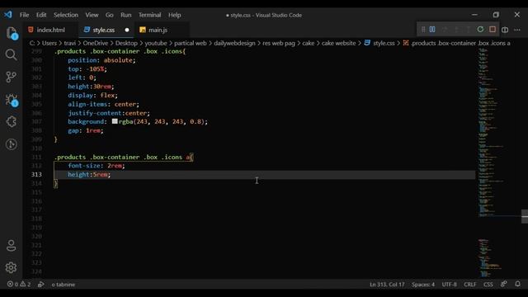
Task: Click the Ln 313, Col 17 cursor position
Action: click(387, 284)
